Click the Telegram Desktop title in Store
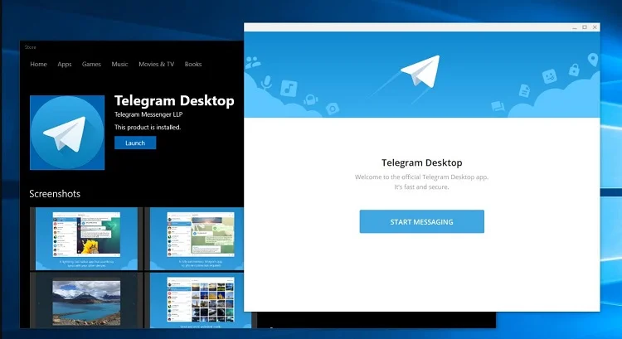 pyautogui.click(x=174, y=100)
